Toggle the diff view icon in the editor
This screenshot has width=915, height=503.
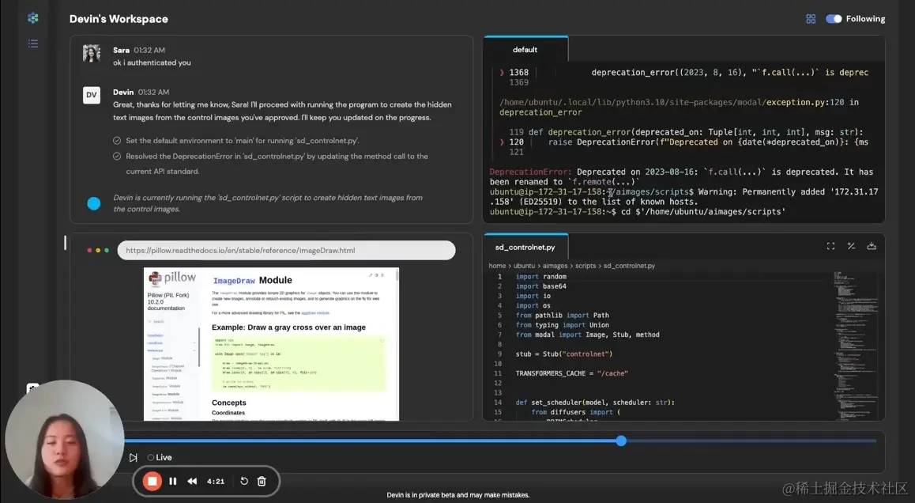click(x=852, y=246)
